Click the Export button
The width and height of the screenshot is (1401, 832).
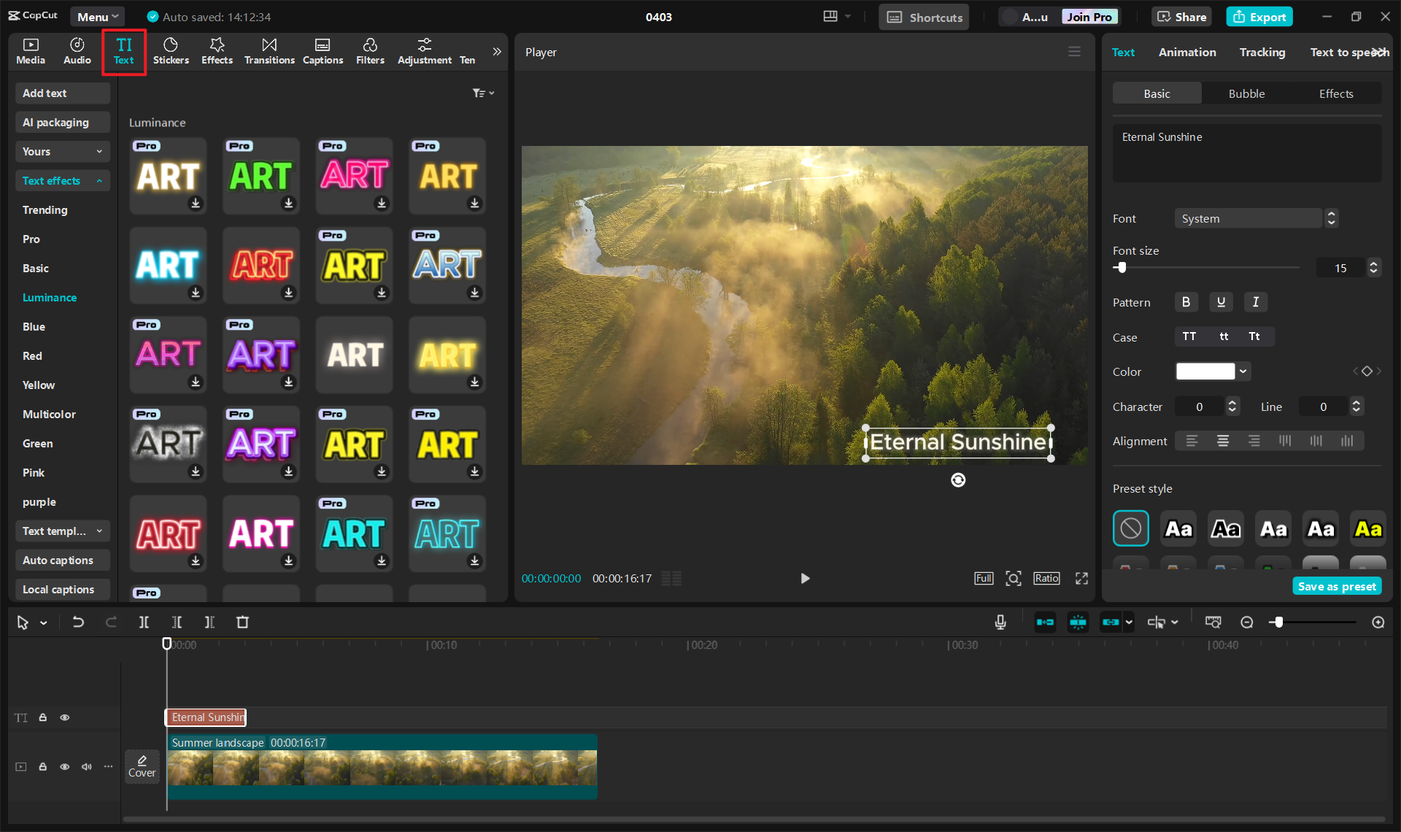(x=1259, y=16)
